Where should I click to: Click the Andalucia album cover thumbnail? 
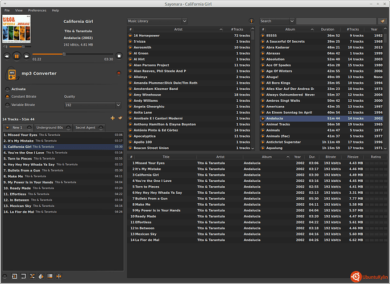point(16,29)
